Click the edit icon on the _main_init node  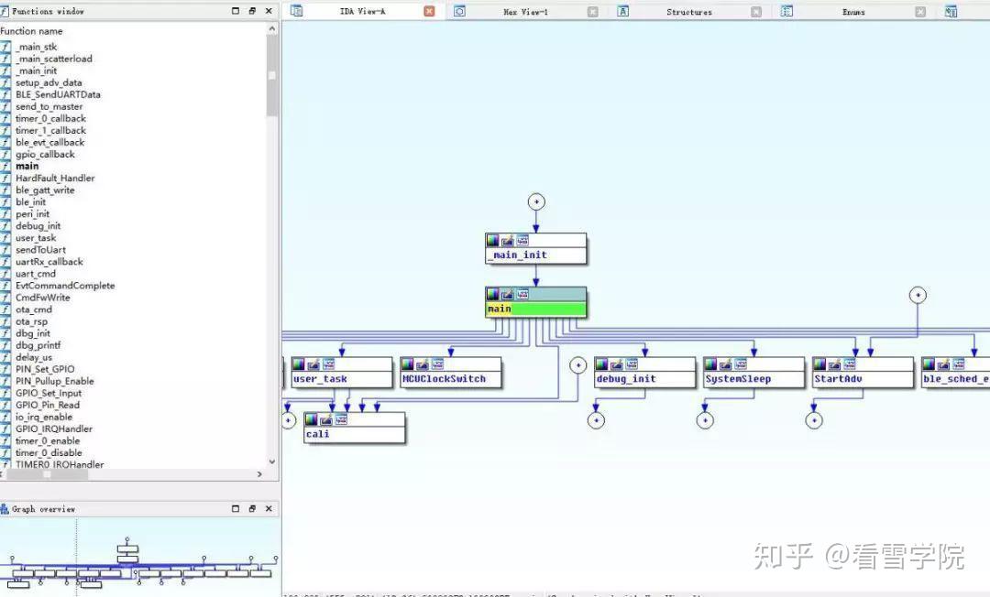click(507, 240)
